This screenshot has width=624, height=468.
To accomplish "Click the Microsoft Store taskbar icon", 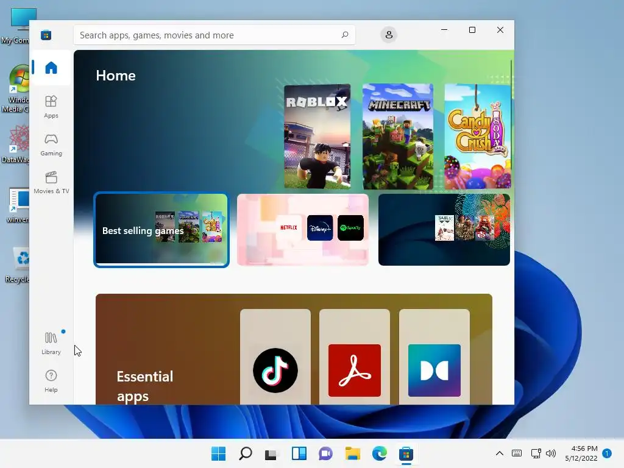I will [x=406, y=453].
